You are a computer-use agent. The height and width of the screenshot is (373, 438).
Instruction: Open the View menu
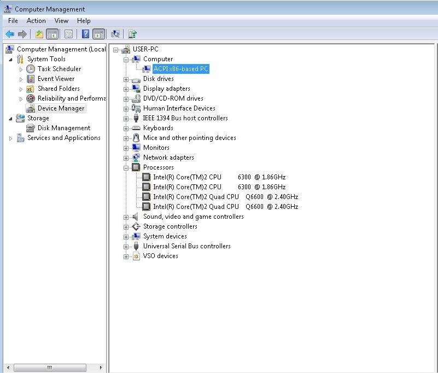(61, 21)
